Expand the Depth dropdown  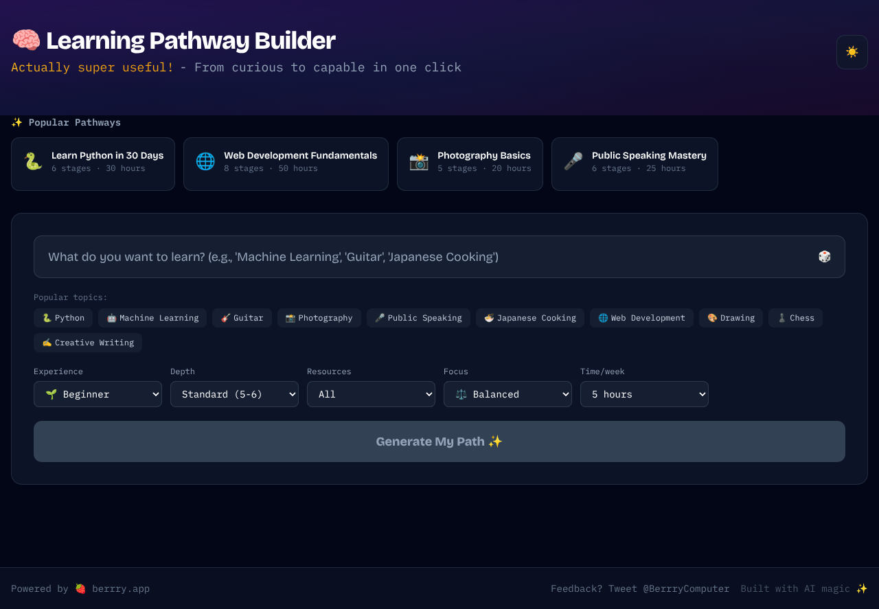[234, 394]
